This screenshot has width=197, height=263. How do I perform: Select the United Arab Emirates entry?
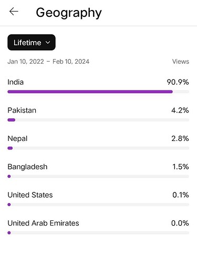43,223
